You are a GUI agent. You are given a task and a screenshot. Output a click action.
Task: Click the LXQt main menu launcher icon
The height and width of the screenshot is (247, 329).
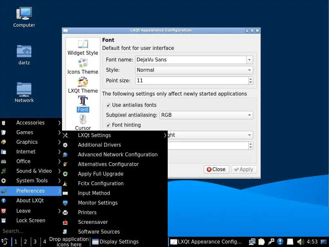coord(4,242)
